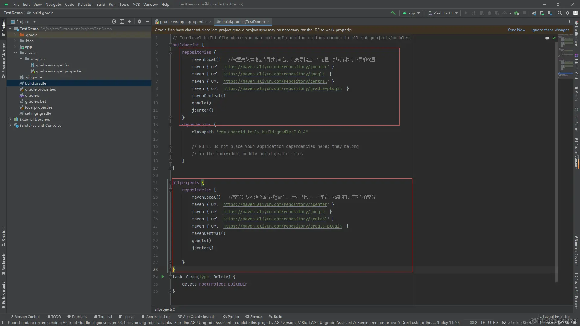Sync Project with Gradle Files elephant icon
The image size is (580, 326).
534,13
